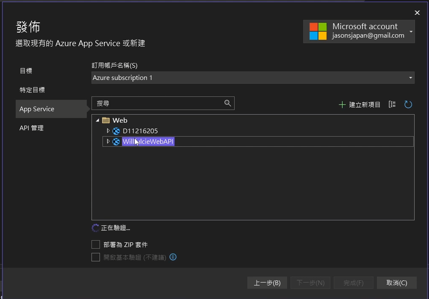Go to the 目標 step
The width and height of the screenshot is (429, 299).
click(26, 71)
